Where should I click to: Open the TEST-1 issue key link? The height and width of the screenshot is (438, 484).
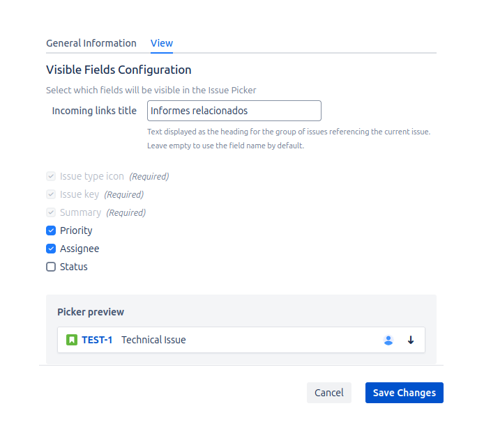coord(97,340)
